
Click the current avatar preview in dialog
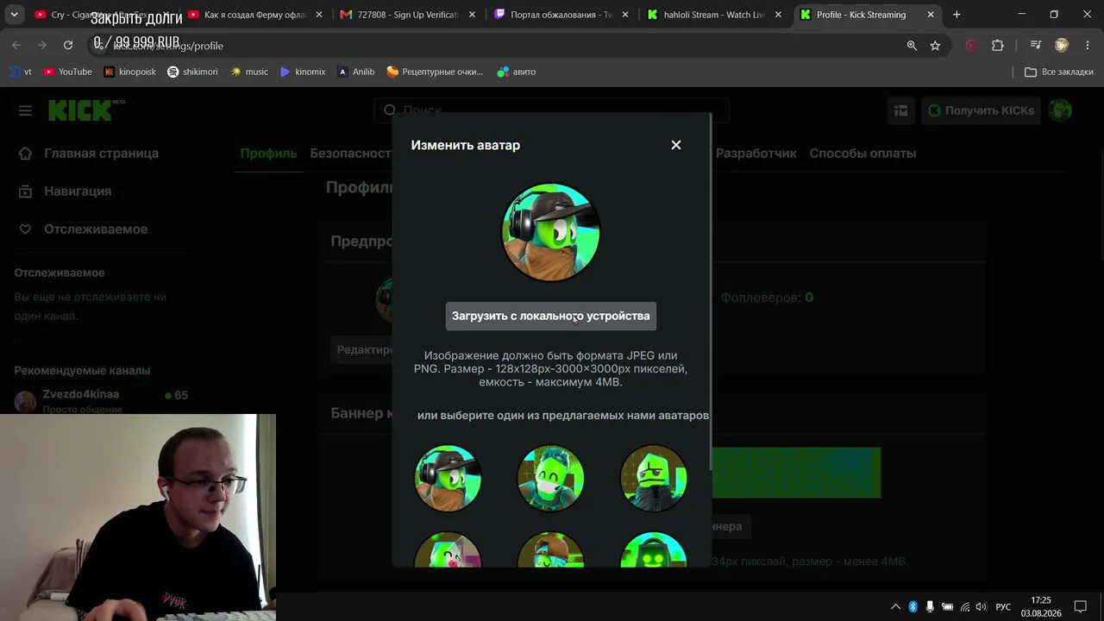pos(551,232)
